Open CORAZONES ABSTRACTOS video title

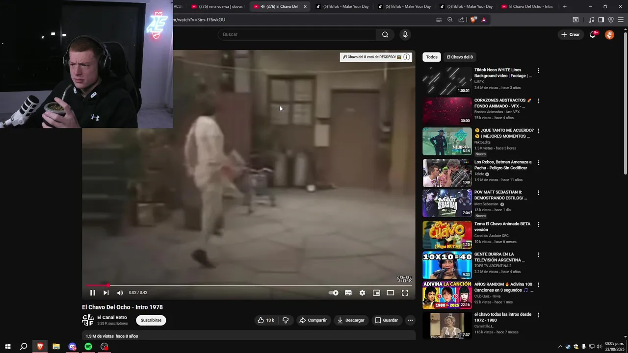point(503,103)
